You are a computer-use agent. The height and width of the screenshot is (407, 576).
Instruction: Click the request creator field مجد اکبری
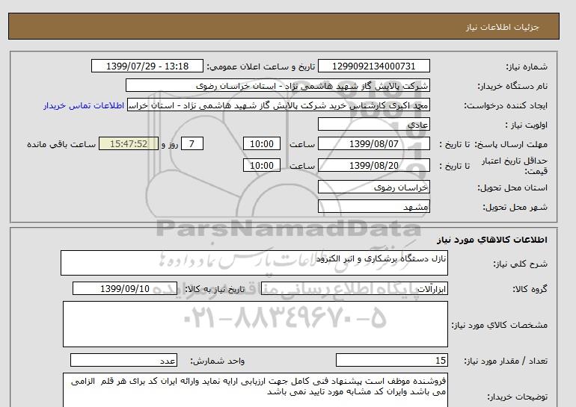278,105
